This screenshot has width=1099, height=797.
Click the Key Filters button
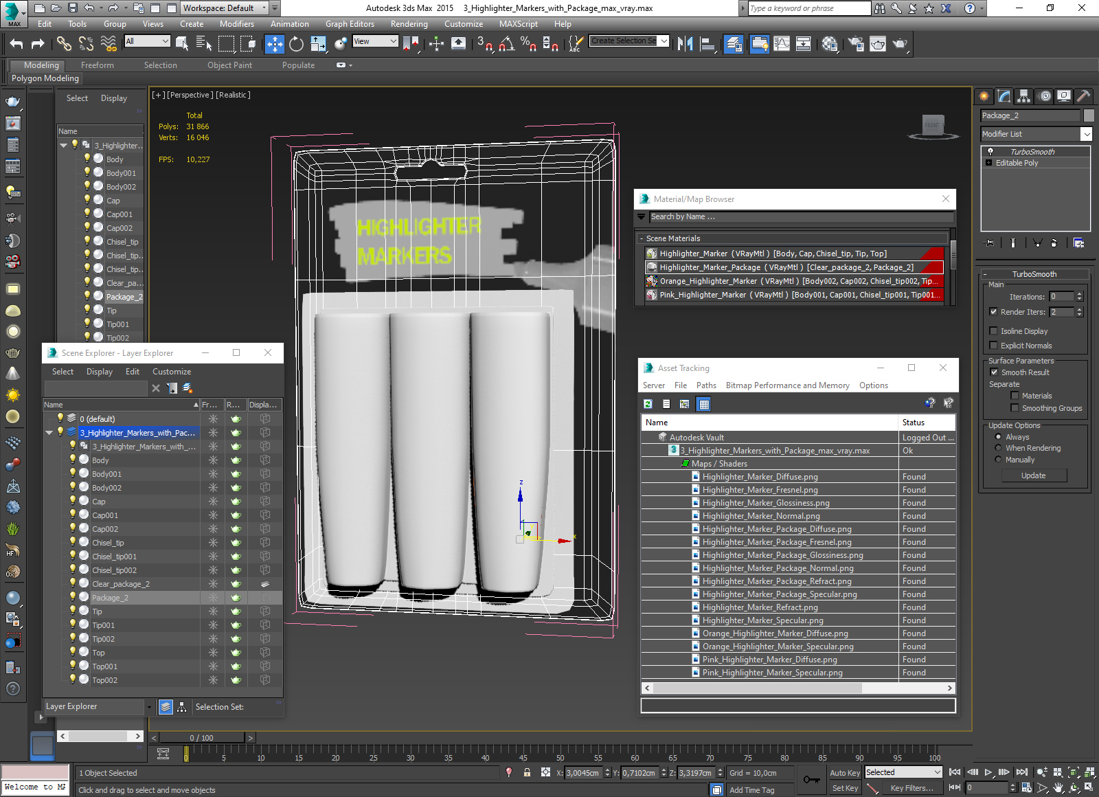912,788
